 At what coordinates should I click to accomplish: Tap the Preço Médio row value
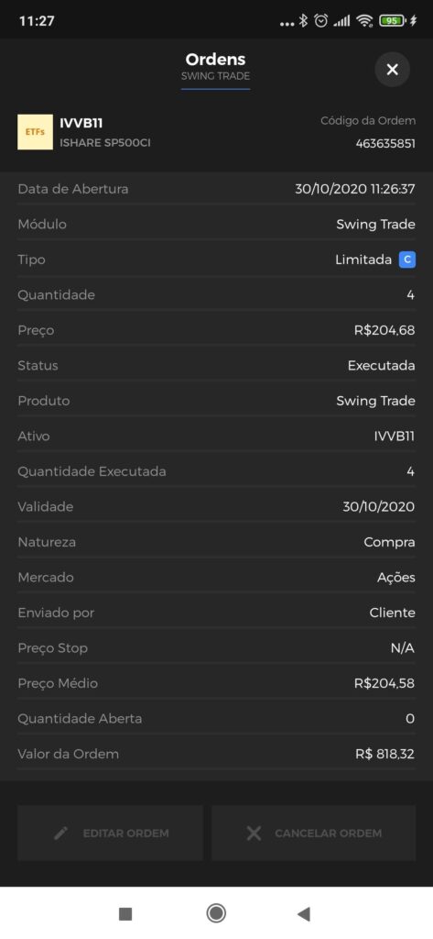pyautogui.click(x=384, y=683)
